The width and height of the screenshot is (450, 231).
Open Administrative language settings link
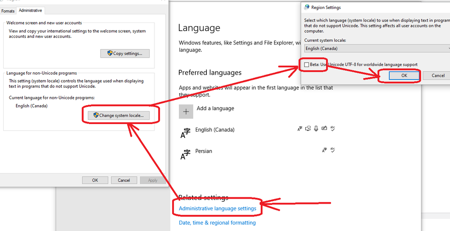click(x=218, y=209)
